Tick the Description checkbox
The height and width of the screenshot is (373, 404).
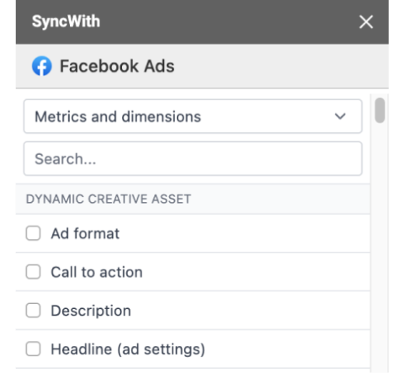[x=33, y=311]
